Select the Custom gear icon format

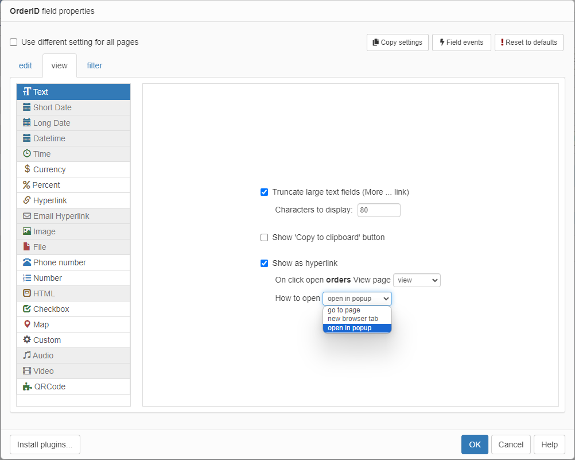(27, 340)
